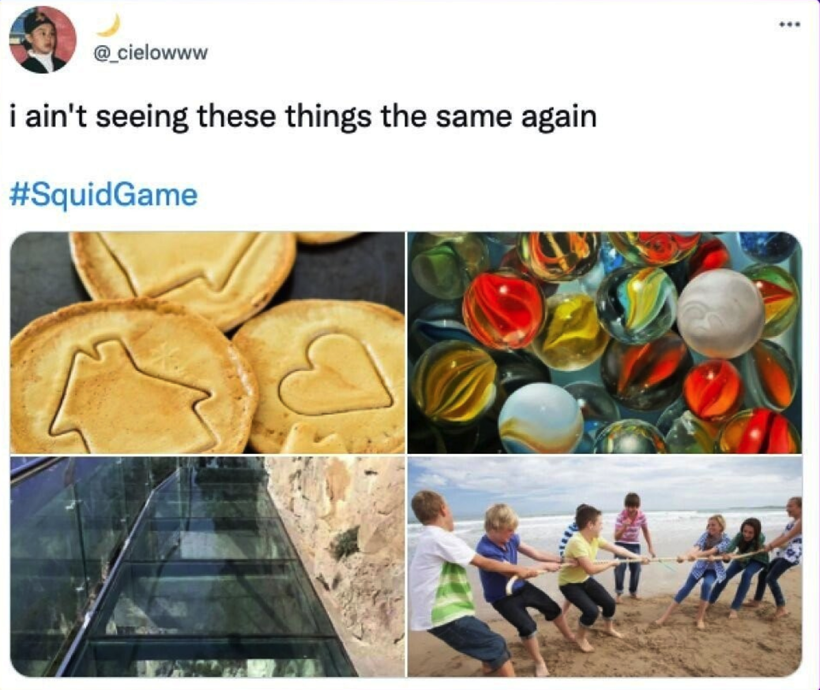Click the red marble in marbles photo
The width and height of the screenshot is (820, 690).
(503, 309)
